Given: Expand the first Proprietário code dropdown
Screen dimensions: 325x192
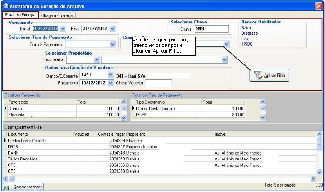Looking at the screenshot, I should (96, 59).
